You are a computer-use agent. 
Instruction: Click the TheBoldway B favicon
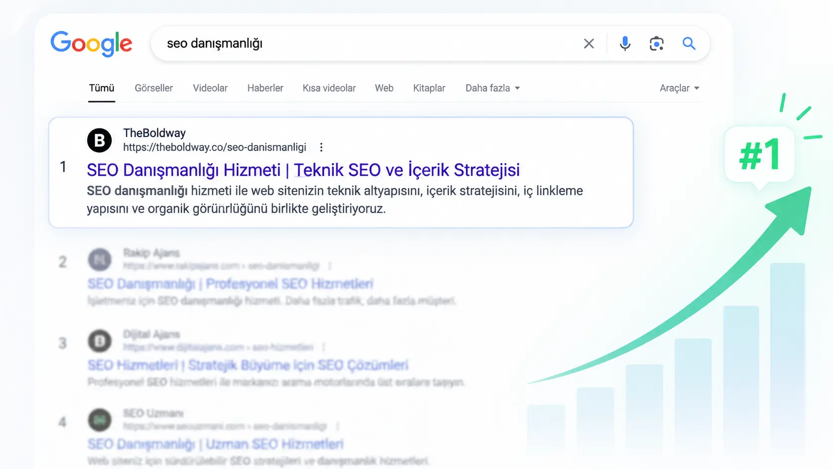[100, 140]
